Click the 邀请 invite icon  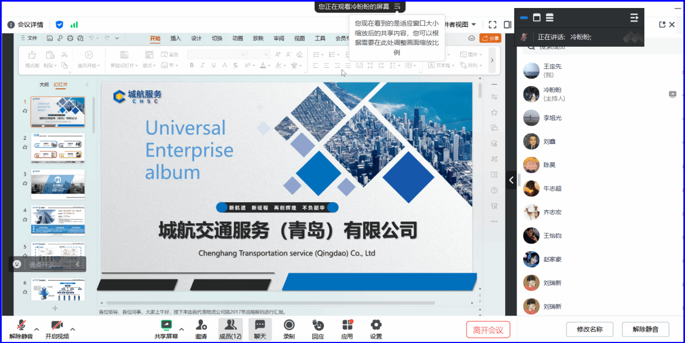(201, 325)
